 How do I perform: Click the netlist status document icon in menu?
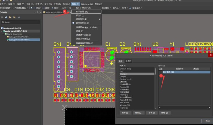click(73, 23)
